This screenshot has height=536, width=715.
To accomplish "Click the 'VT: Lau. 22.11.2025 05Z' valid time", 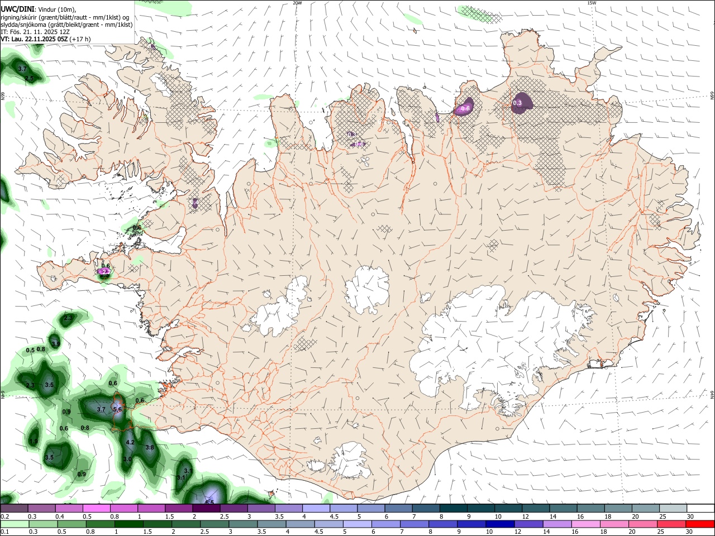I will point(34,39).
